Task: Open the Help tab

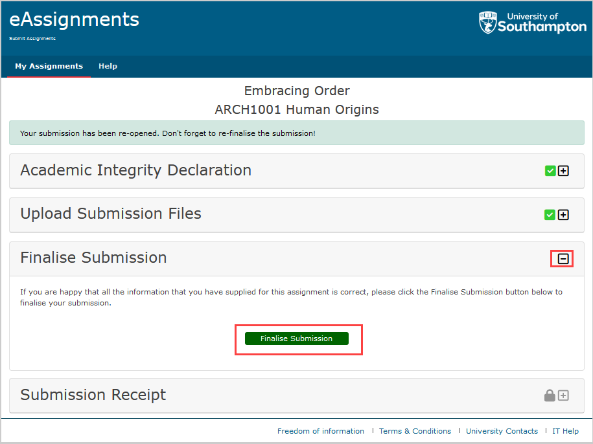Action: pos(108,66)
